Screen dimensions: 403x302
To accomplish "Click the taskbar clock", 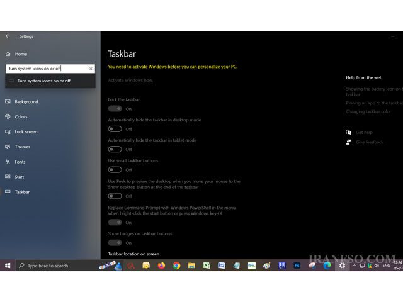I will (398, 266).
